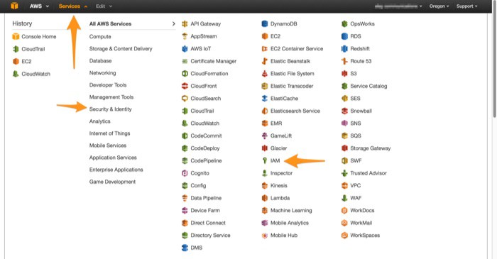Select the Database category

pos(101,60)
